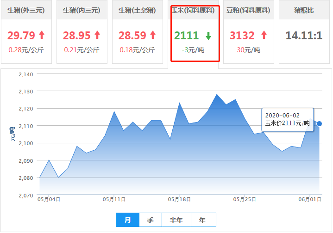333x233 pixels.
Task: Switch the chart to 季 view
Action: click(151, 220)
